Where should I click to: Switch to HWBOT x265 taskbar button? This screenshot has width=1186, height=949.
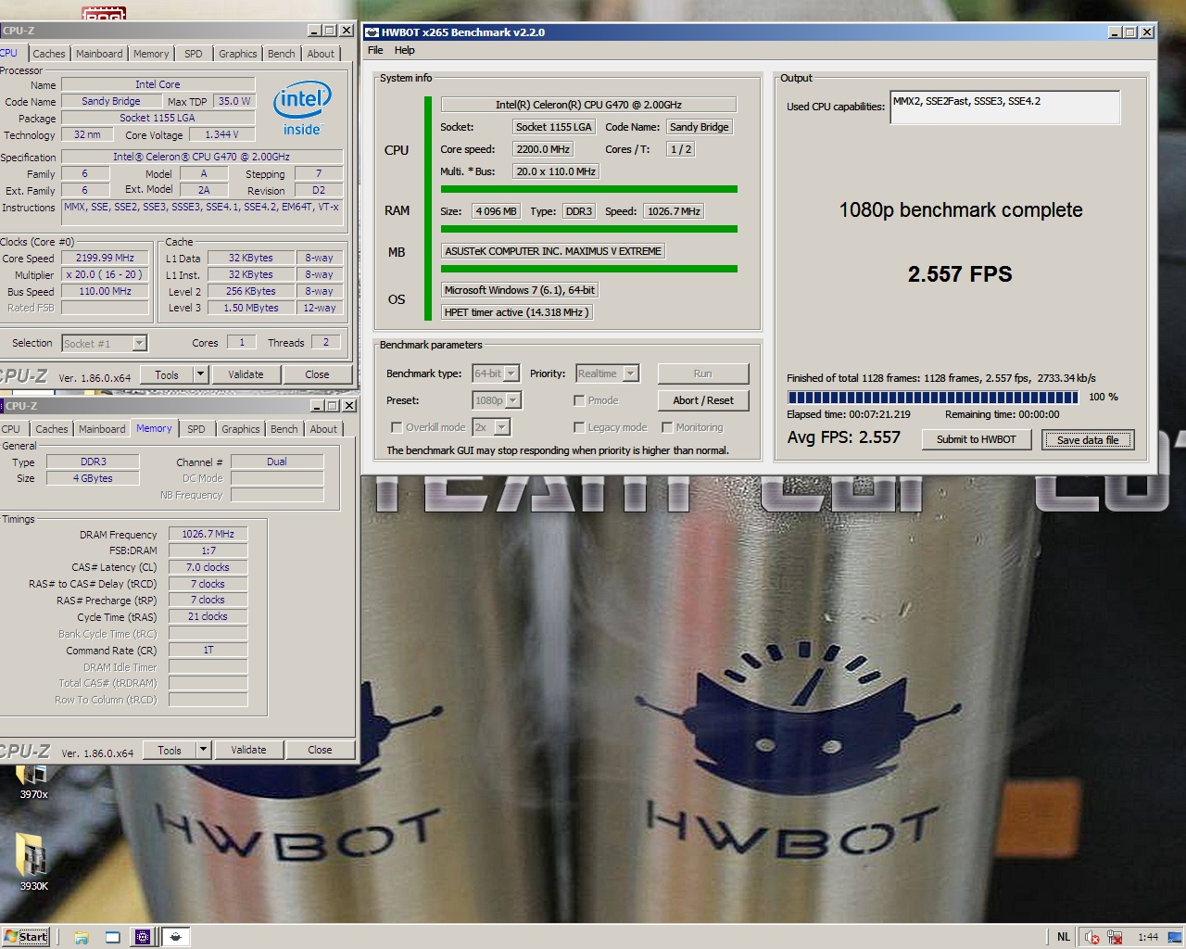point(175,937)
